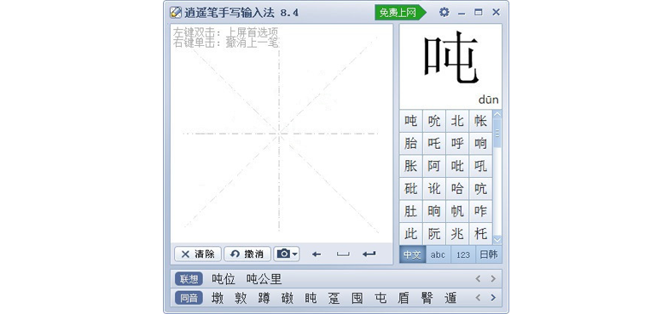Show next page of 联想 suggestions
668x314 pixels.
[x=493, y=279]
